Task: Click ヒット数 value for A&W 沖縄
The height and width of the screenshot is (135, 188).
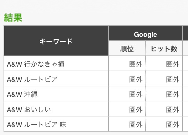Action: [173, 94]
